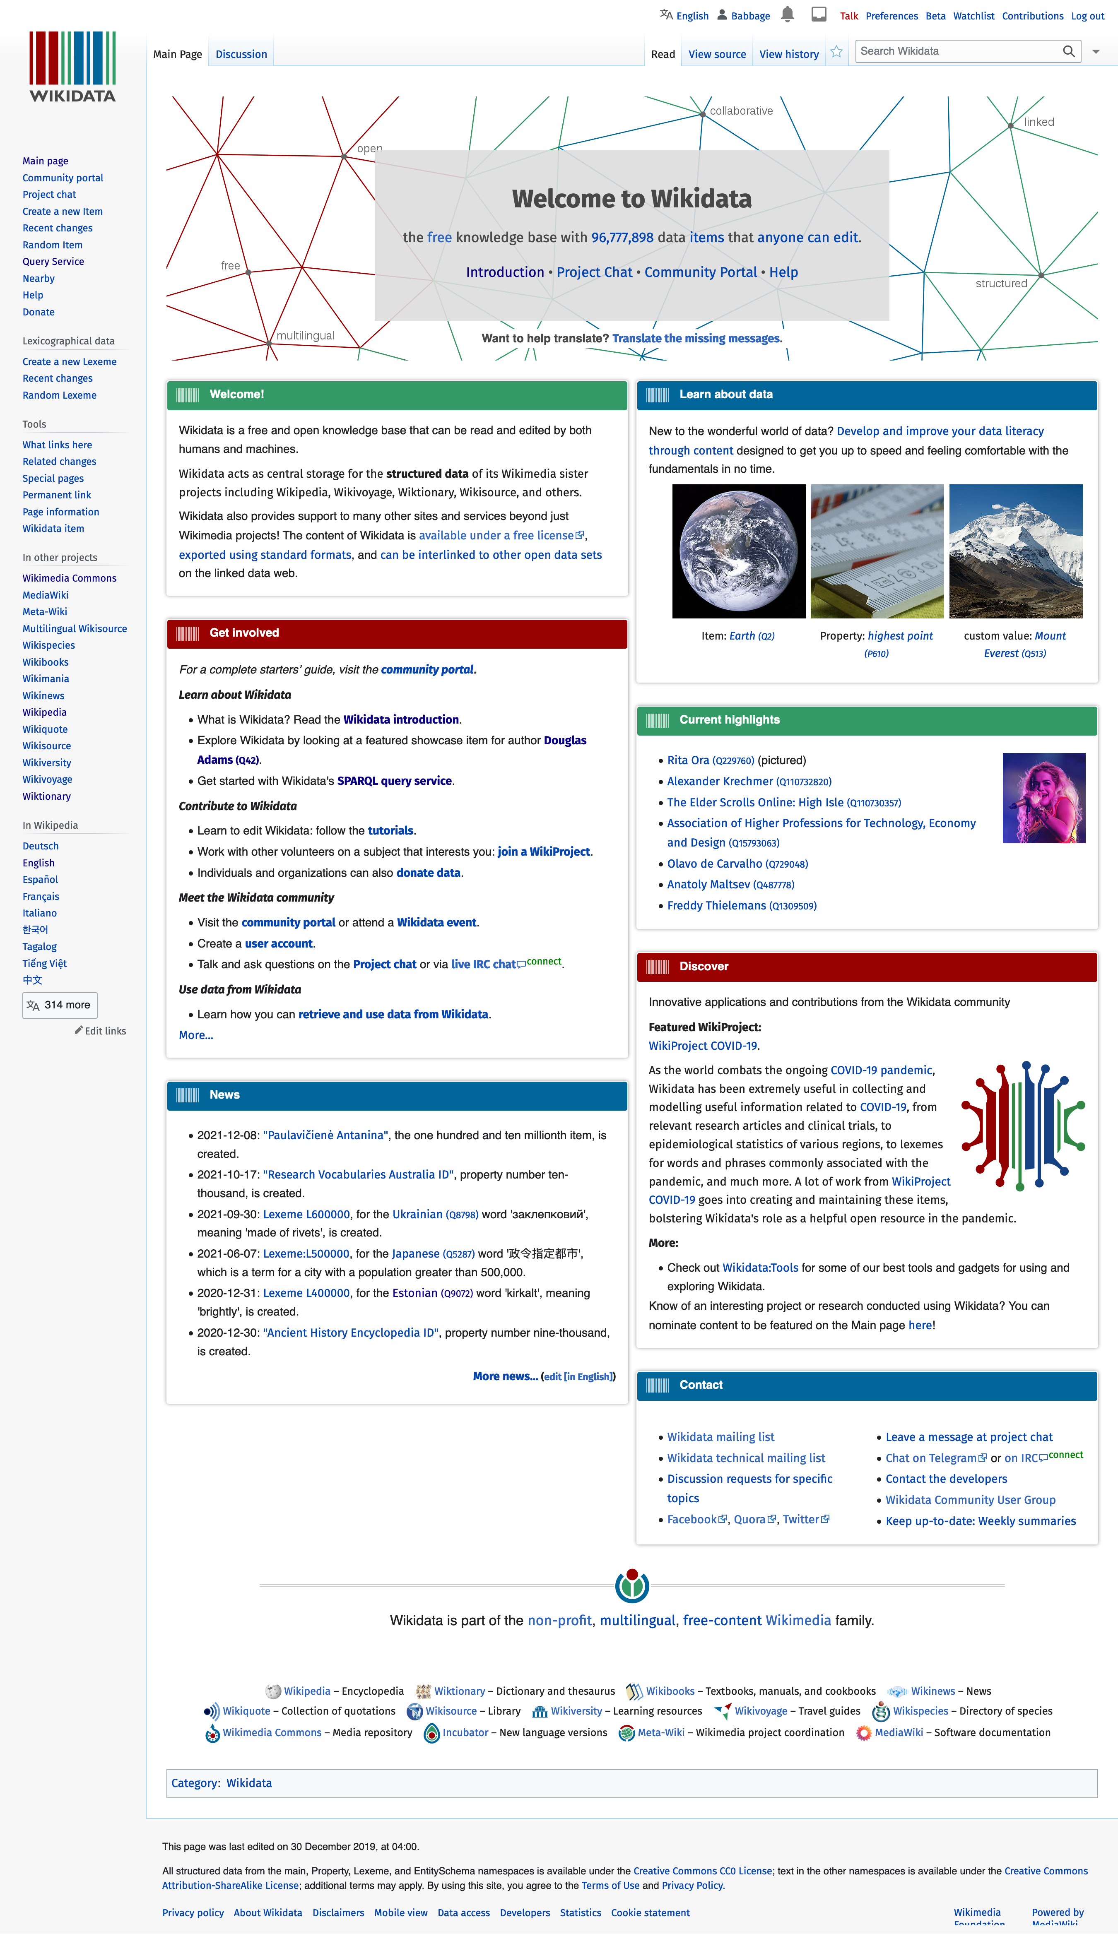Select the Read tab
The height and width of the screenshot is (1934, 1118).
coord(663,55)
